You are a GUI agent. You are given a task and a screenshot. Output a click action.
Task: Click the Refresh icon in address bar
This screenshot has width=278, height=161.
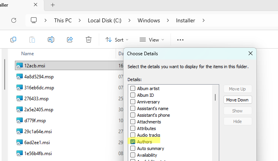tap(14, 20)
